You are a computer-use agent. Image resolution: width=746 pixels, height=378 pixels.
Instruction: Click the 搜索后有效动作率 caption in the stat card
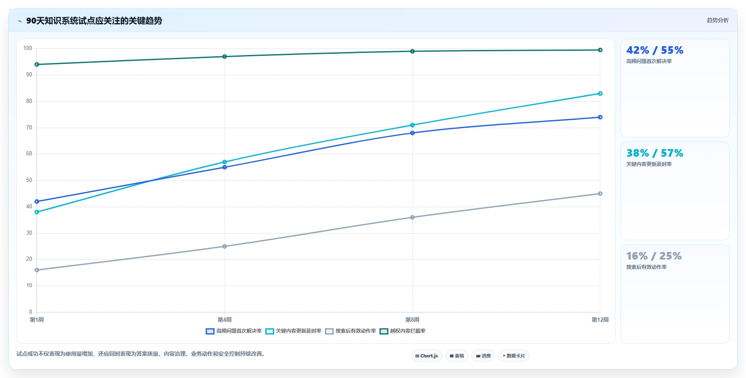click(647, 267)
